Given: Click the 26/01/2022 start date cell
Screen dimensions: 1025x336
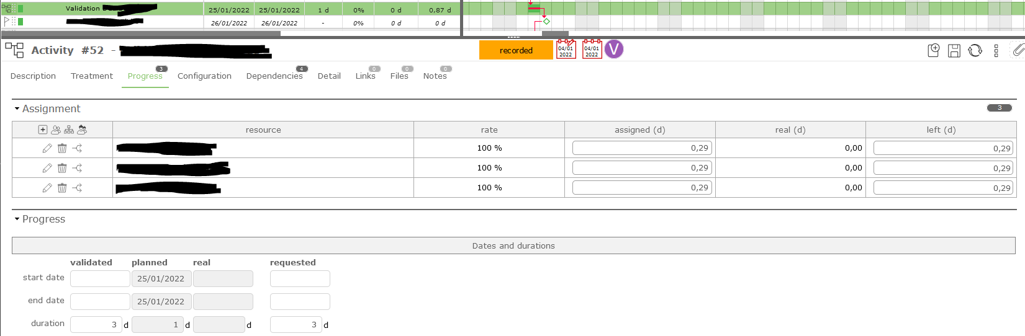Looking at the screenshot, I should click(x=229, y=23).
